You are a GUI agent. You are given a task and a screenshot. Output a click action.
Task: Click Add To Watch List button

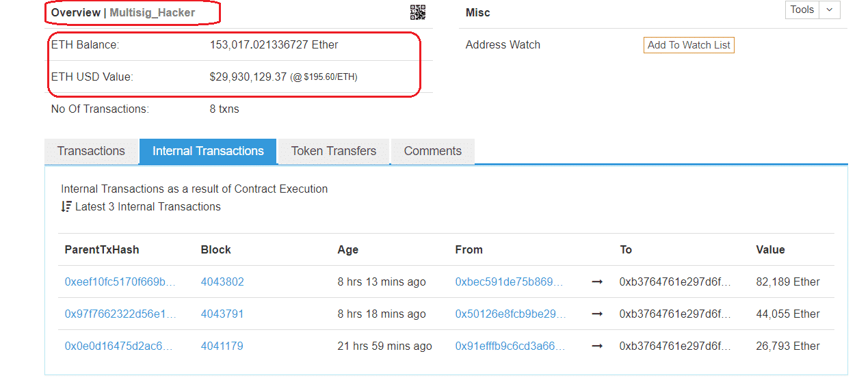click(689, 45)
